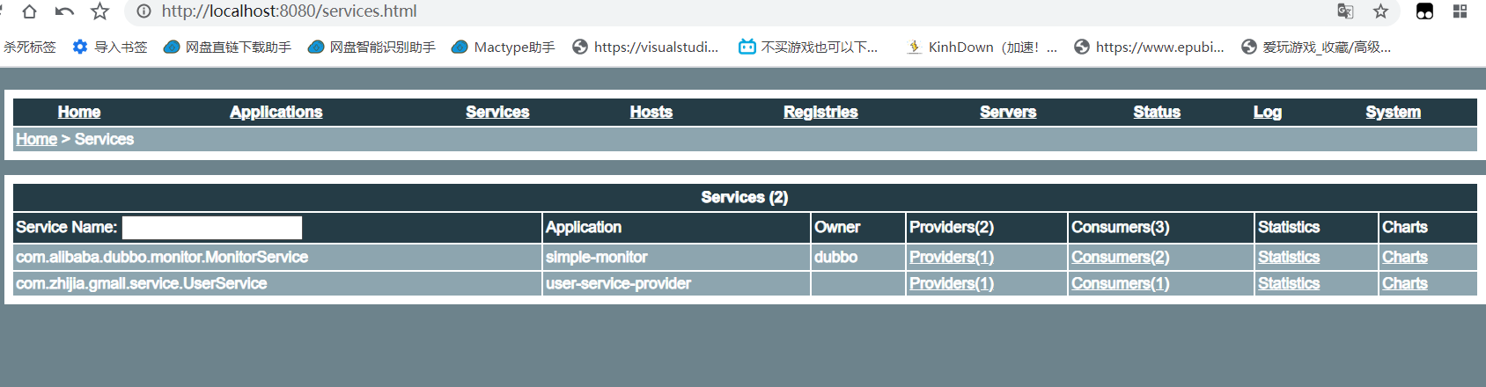Open the Hosts navigation menu
The height and width of the screenshot is (387, 1486).
coord(651,112)
